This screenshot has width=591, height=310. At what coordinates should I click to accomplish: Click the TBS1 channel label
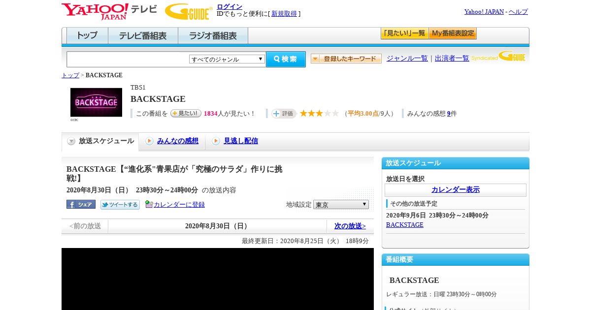click(x=138, y=88)
